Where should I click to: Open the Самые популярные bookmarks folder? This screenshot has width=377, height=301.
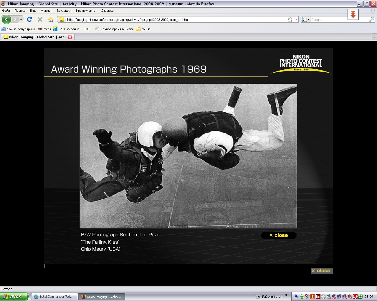point(18,29)
